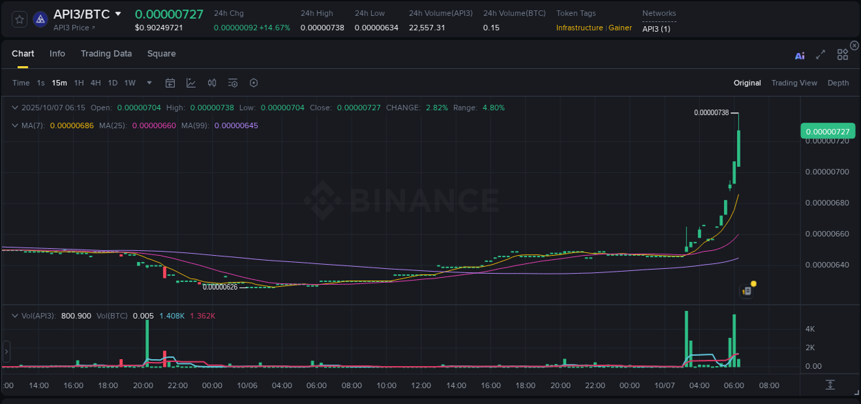Switch to the Trading Data tab
This screenshot has width=861, height=404.
(106, 53)
